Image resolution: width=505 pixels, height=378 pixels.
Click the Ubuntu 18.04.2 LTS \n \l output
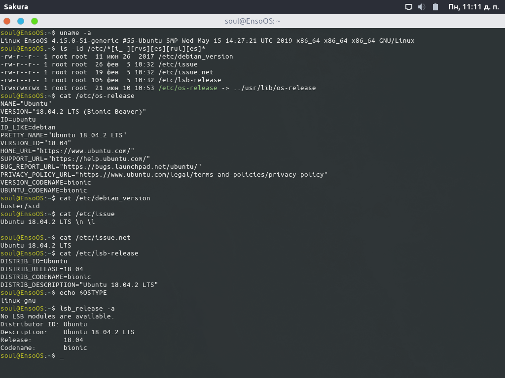48,222
